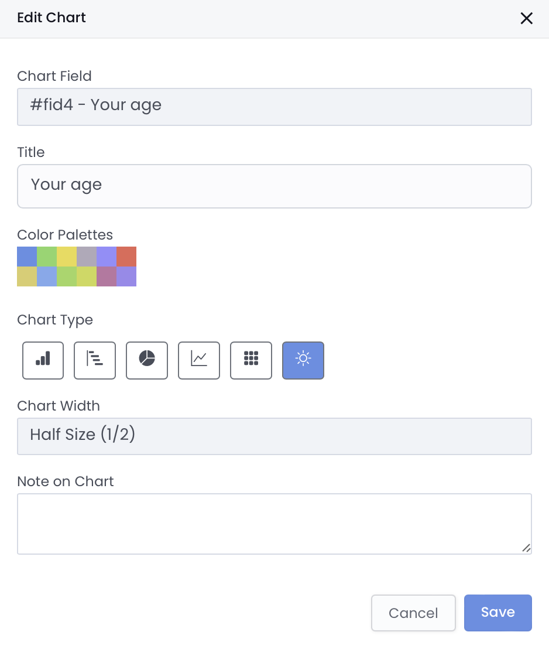
Task: Open the Chart Width Half Size dropdown
Action: (274, 436)
